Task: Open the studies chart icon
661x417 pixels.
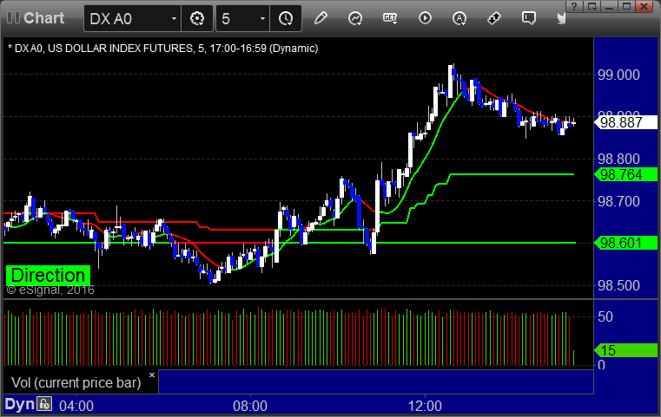Action: pyautogui.click(x=355, y=18)
